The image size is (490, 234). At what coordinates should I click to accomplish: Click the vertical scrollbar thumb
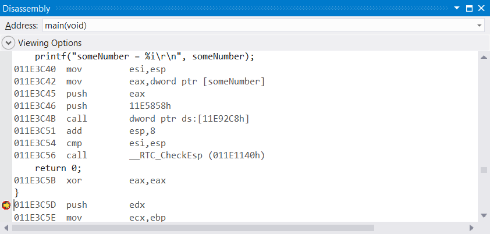[483, 170]
